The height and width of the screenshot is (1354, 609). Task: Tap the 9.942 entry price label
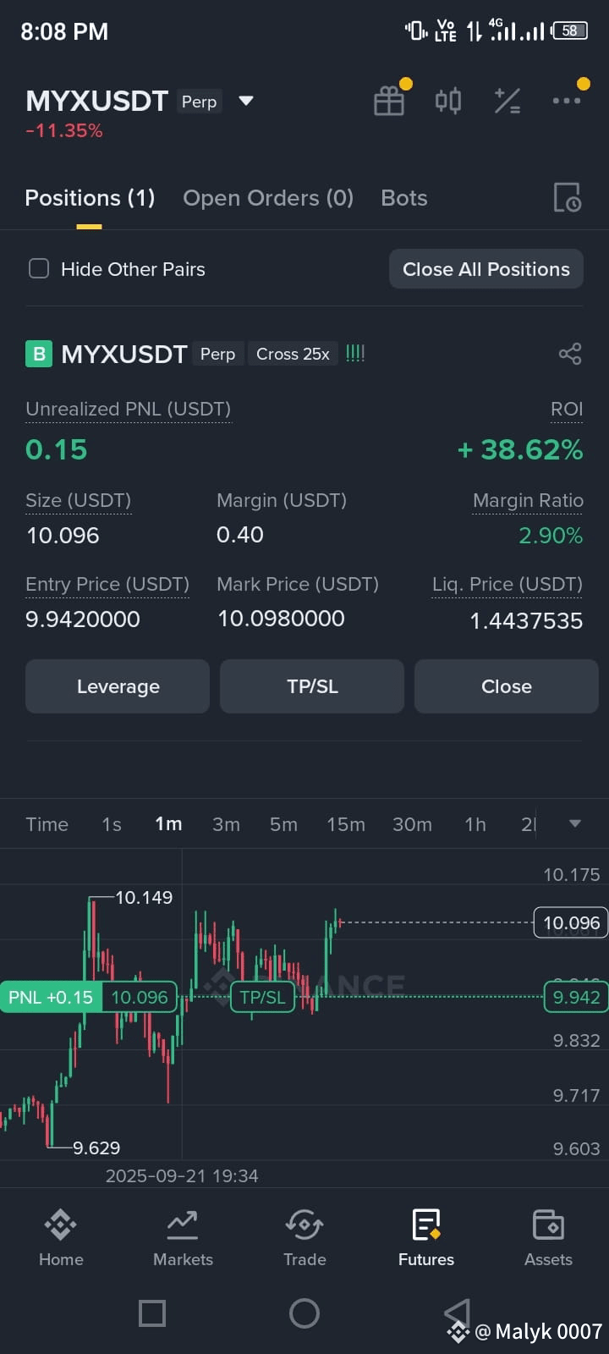tap(576, 997)
